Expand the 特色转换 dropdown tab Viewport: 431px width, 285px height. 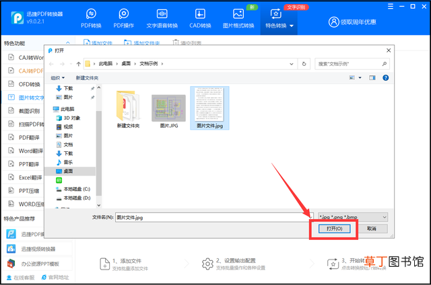[x=279, y=18]
